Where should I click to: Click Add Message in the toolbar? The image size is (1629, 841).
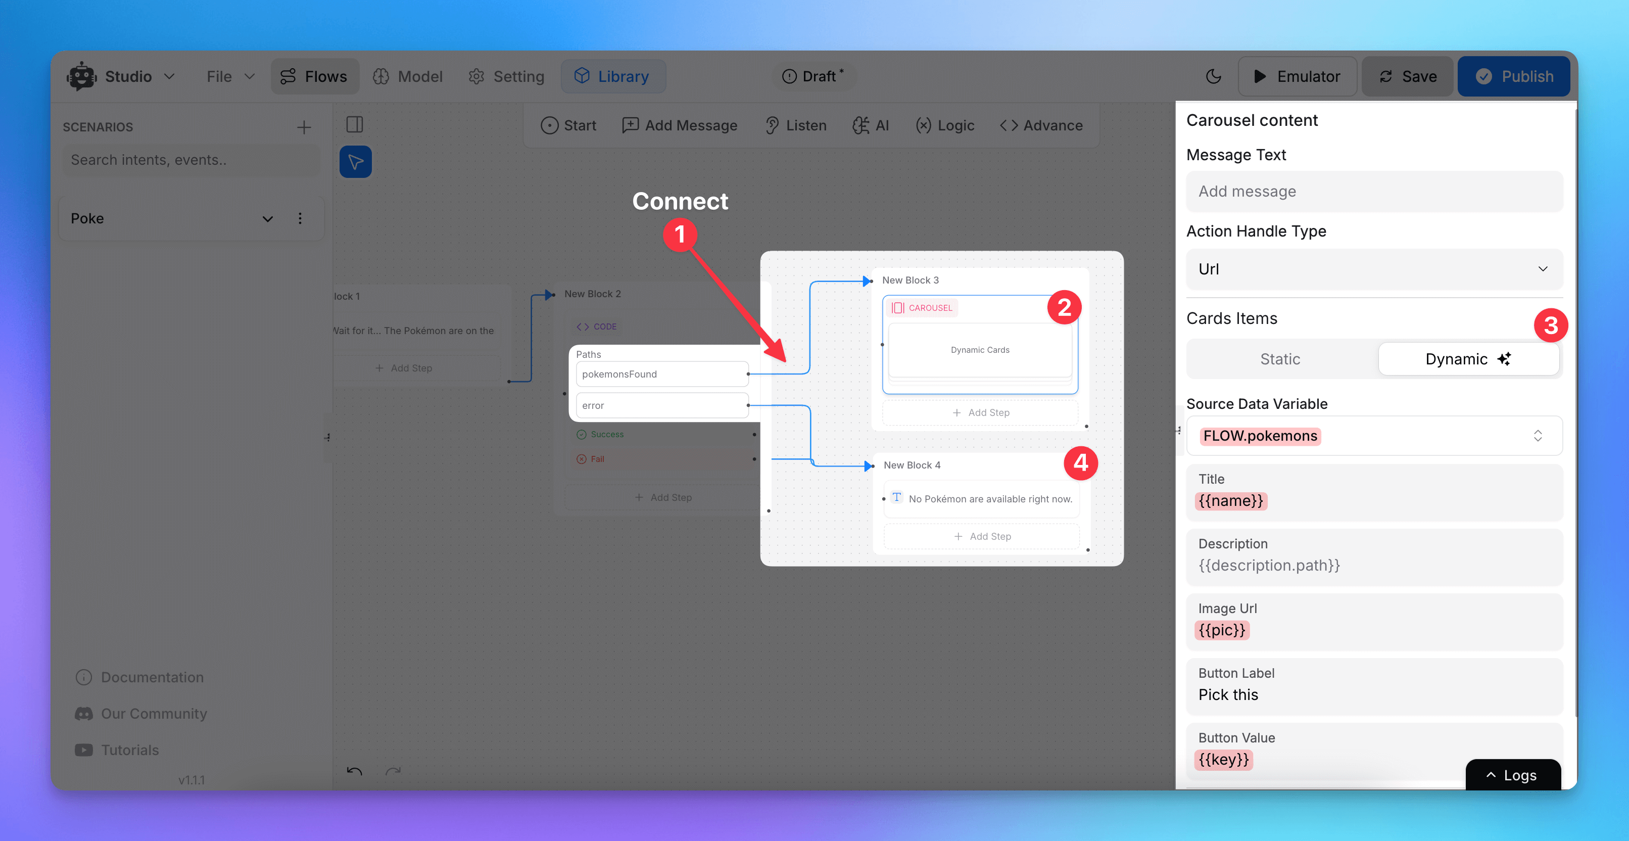pos(680,126)
